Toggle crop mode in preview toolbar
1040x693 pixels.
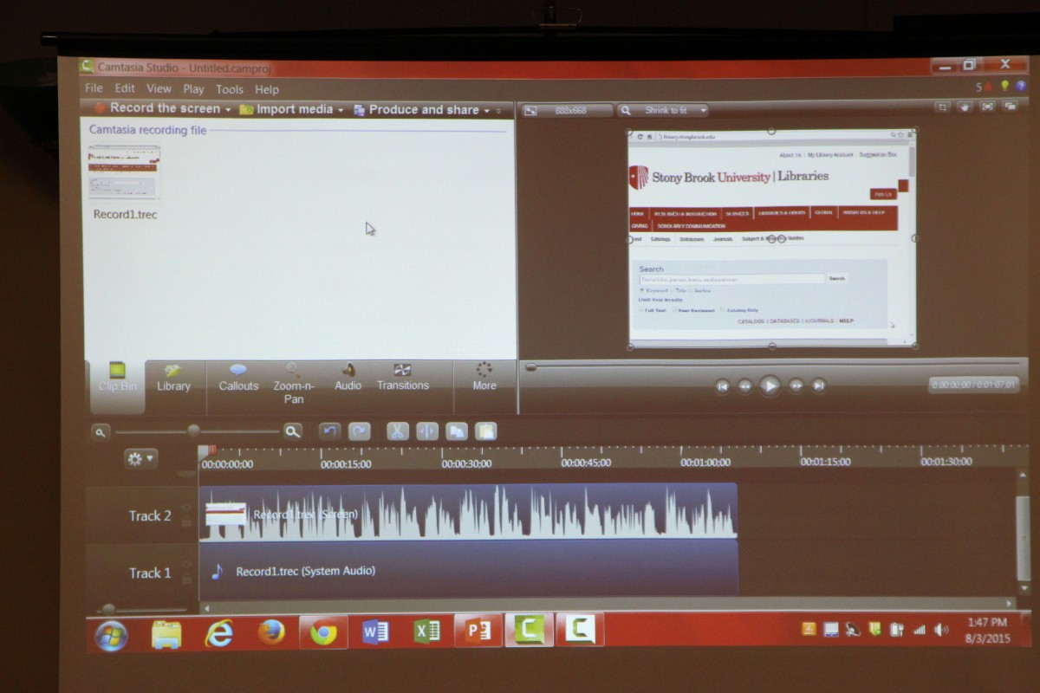click(x=943, y=107)
